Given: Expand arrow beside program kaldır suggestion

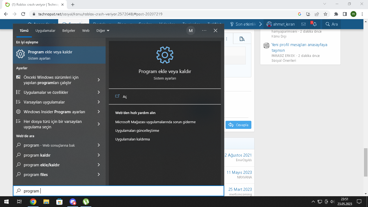Looking at the screenshot, I should tap(99, 155).
